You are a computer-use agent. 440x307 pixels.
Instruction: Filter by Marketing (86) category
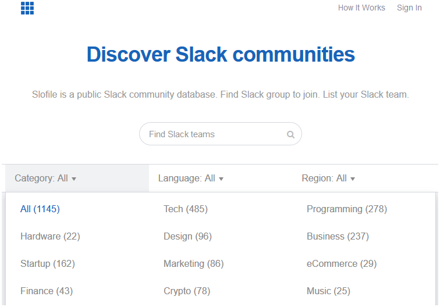click(194, 263)
